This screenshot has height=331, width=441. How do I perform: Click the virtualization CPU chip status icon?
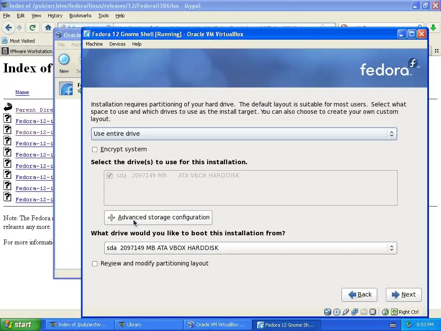pyautogui.click(x=373, y=312)
